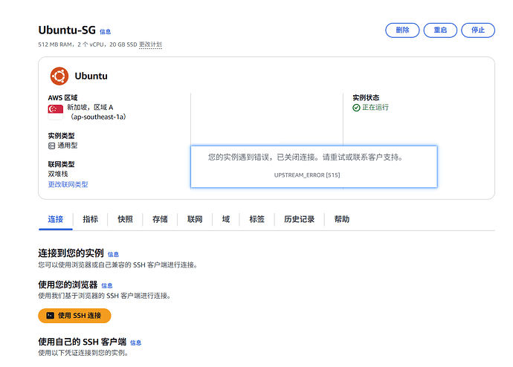The width and height of the screenshot is (513, 367).
Task: Click the 正在运行 status text
Action: (375, 108)
